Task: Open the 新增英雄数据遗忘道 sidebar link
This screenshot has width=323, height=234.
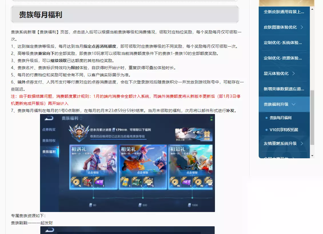Action: tap(284, 89)
